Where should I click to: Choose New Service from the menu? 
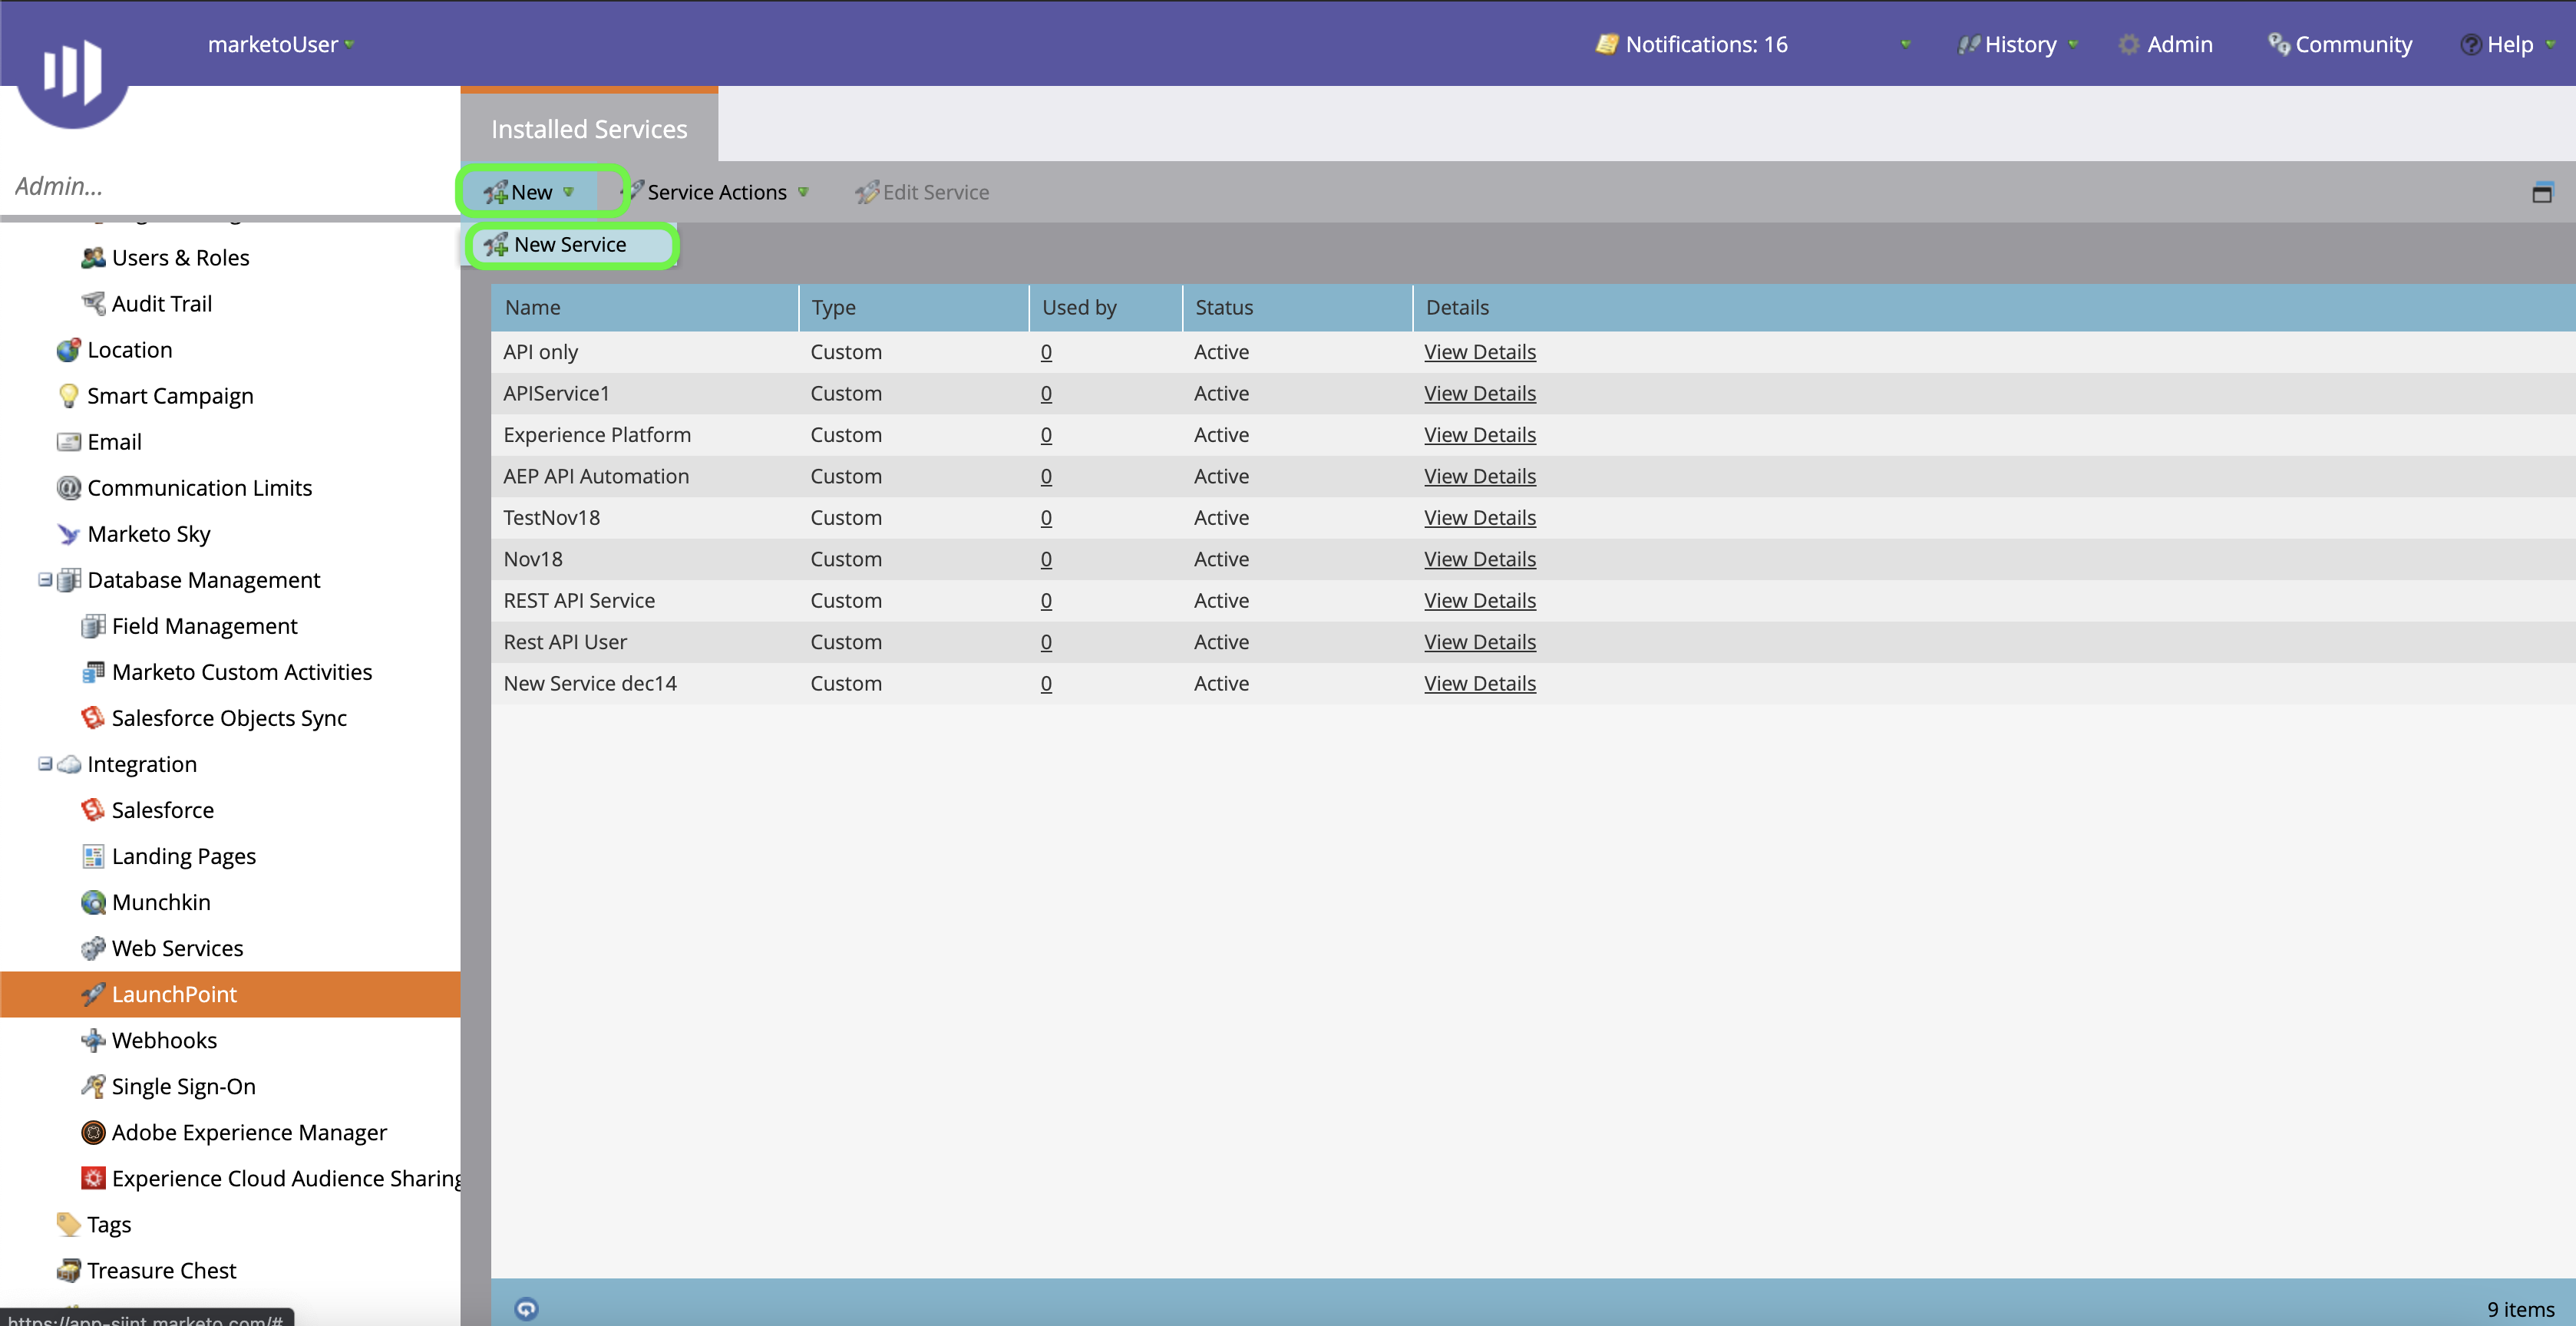(x=569, y=245)
